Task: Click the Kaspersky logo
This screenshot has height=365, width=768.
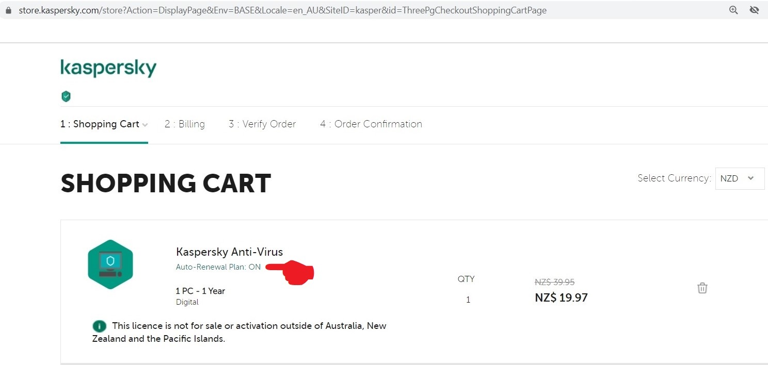Action: [x=108, y=68]
